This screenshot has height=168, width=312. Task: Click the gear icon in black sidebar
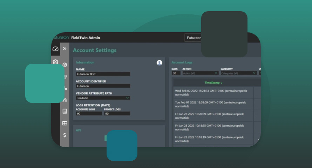(55, 62)
